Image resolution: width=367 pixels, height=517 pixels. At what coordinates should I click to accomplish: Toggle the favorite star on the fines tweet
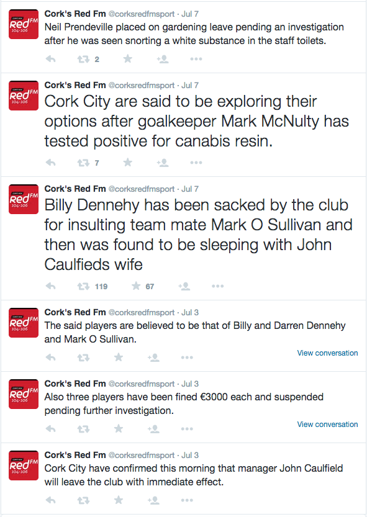[x=118, y=428]
